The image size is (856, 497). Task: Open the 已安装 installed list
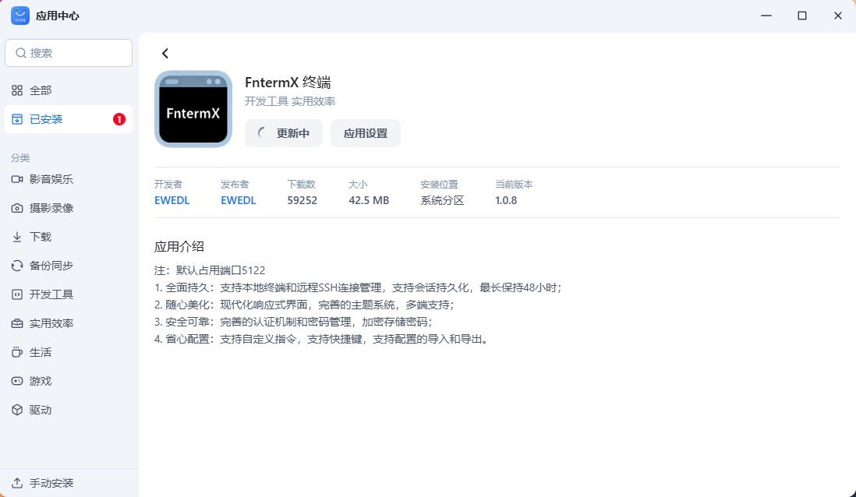pyautogui.click(x=69, y=119)
